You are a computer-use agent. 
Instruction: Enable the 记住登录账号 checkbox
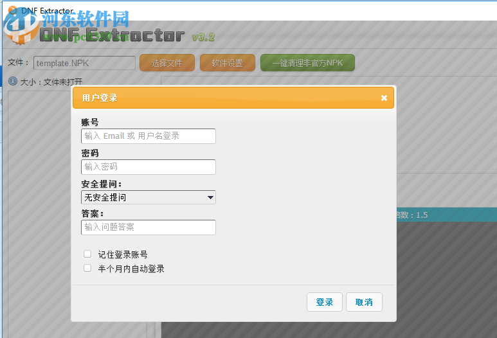pyautogui.click(x=87, y=254)
